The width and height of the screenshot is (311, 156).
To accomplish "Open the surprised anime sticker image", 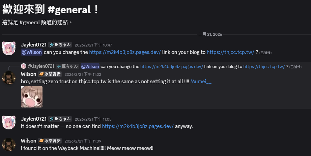I will coord(32,97).
